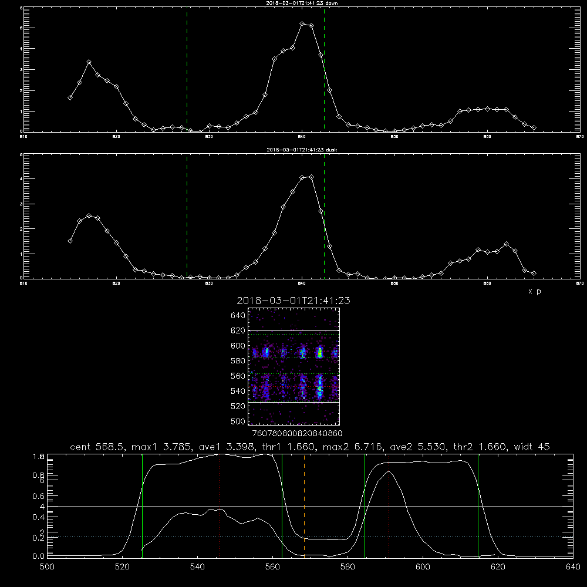Click the solid horizontal white line at level 4

click(310, 506)
